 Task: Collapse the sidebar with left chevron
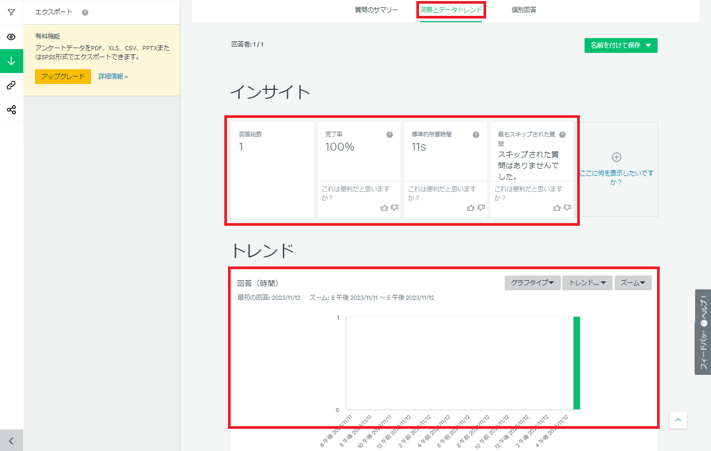(x=11, y=440)
